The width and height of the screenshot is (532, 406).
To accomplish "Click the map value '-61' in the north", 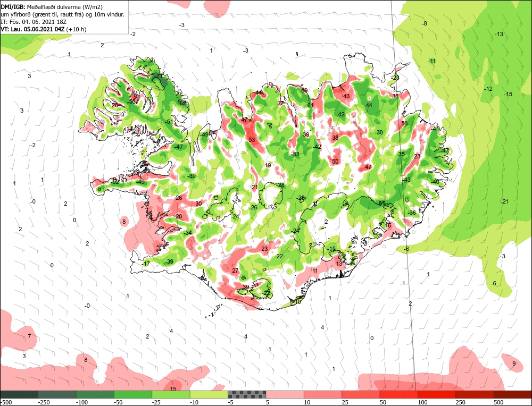I will 310,105.
